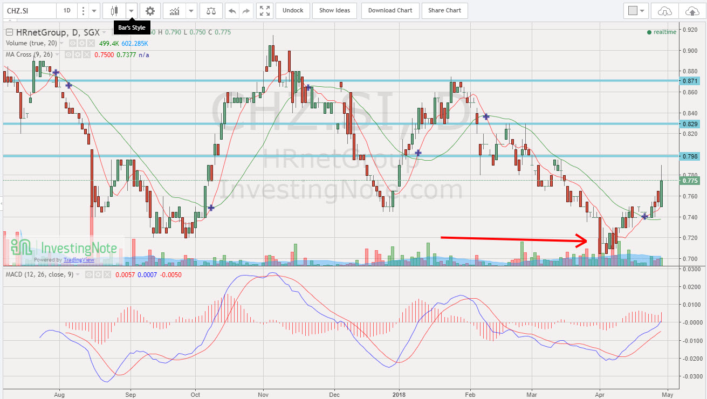Undo the last chart action
707x399 pixels.
(232, 11)
